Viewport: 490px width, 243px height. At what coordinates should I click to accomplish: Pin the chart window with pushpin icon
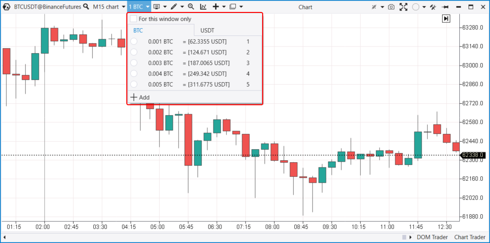click(445, 7)
